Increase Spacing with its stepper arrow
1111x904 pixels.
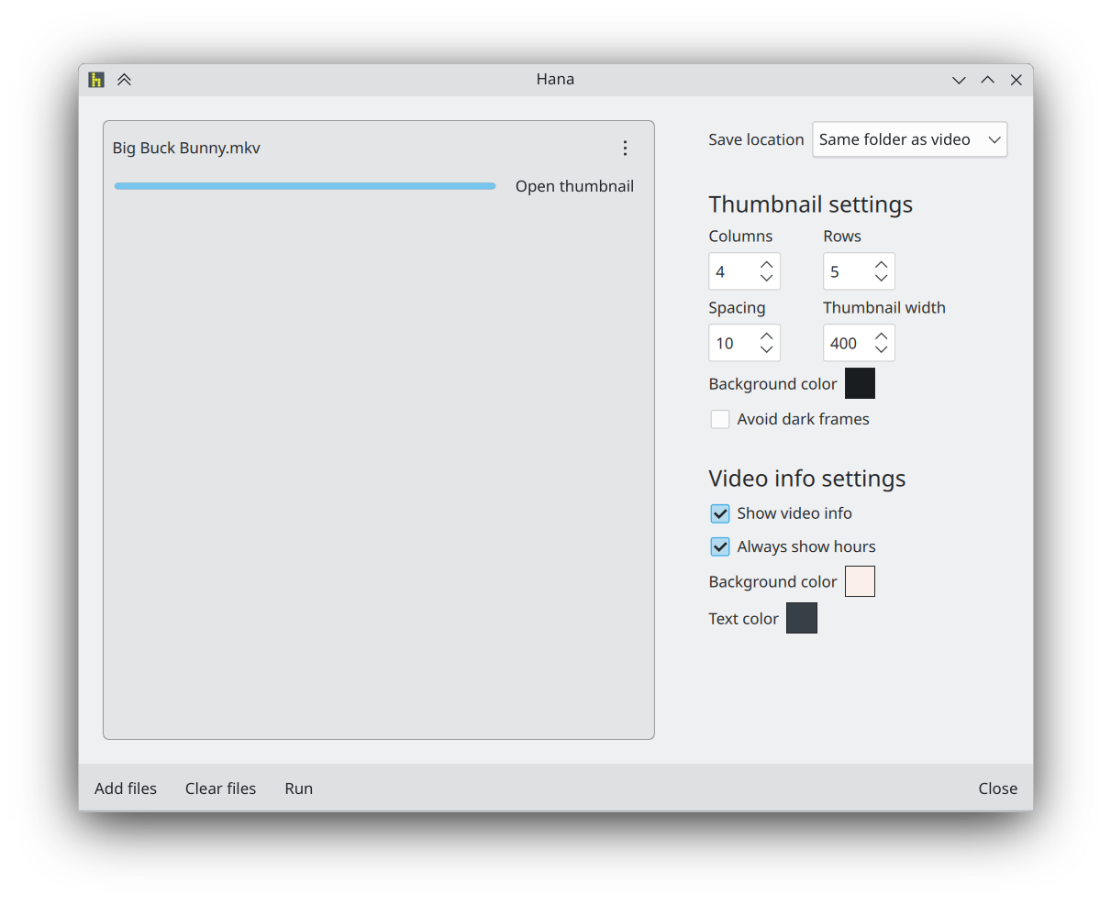tap(769, 336)
